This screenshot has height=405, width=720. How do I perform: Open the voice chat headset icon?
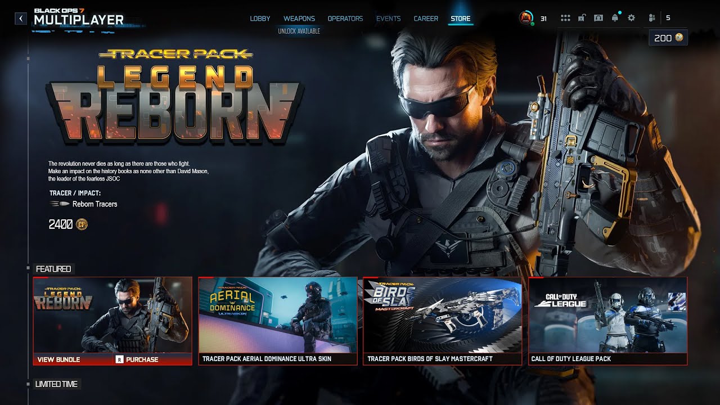point(598,19)
